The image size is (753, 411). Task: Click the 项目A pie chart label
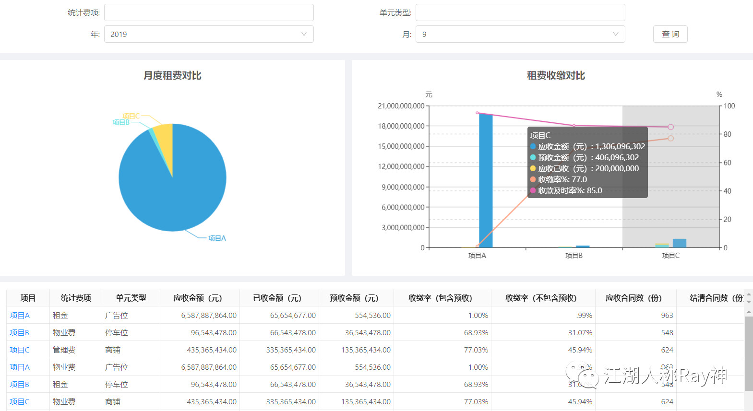pos(217,238)
